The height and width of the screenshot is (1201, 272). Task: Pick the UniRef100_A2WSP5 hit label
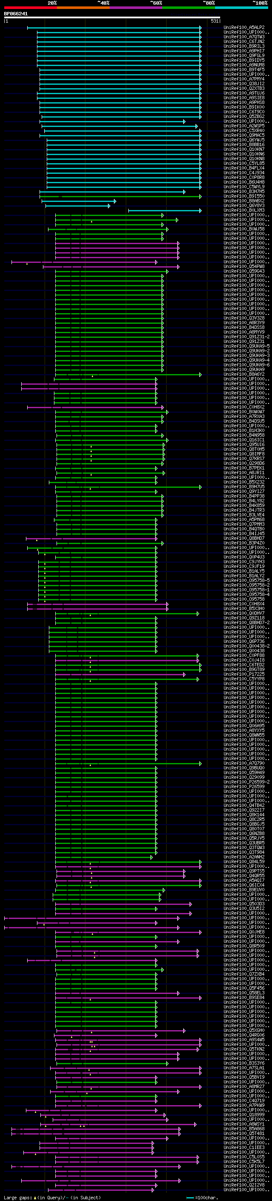[244, 127]
